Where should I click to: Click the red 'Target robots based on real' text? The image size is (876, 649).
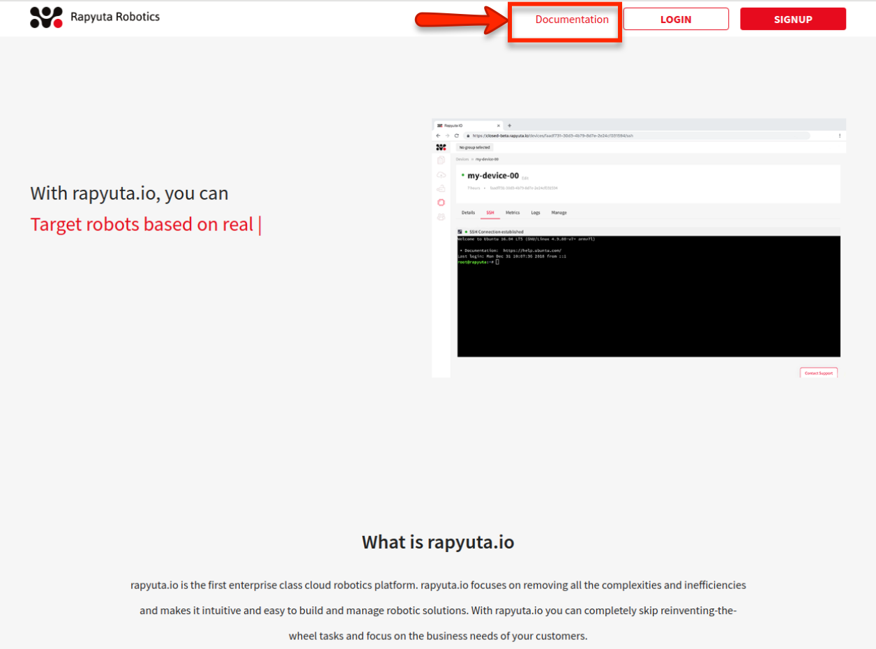click(142, 224)
